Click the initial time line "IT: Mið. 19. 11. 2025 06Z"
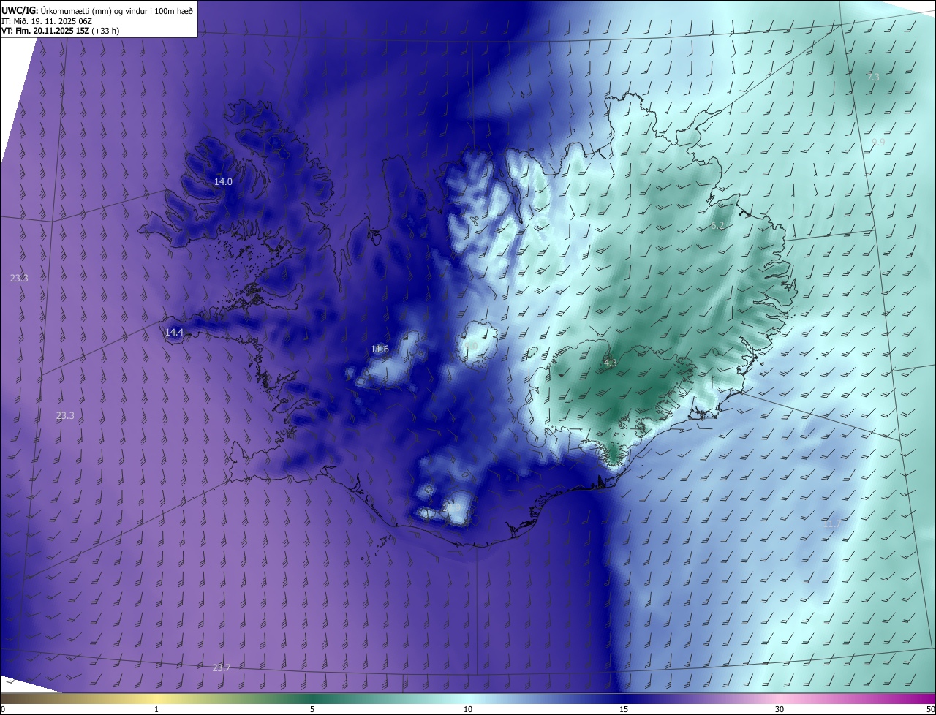The width and height of the screenshot is (936, 715). coord(47,20)
